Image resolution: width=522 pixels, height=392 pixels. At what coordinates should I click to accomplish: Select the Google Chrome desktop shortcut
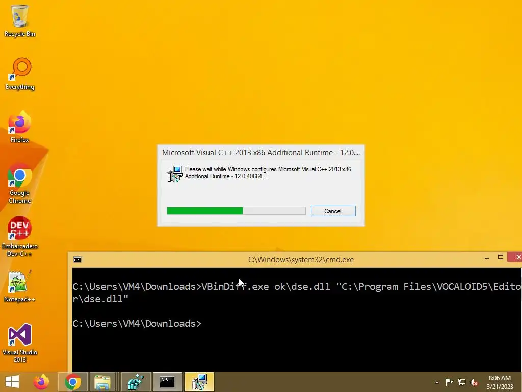click(20, 183)
